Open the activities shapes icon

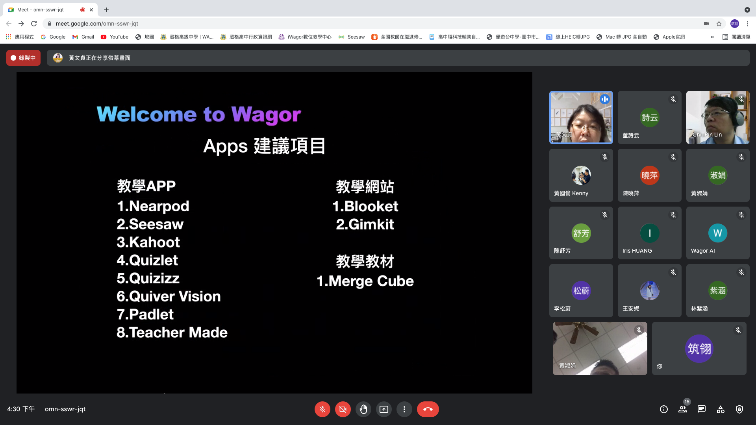point(721,409)
